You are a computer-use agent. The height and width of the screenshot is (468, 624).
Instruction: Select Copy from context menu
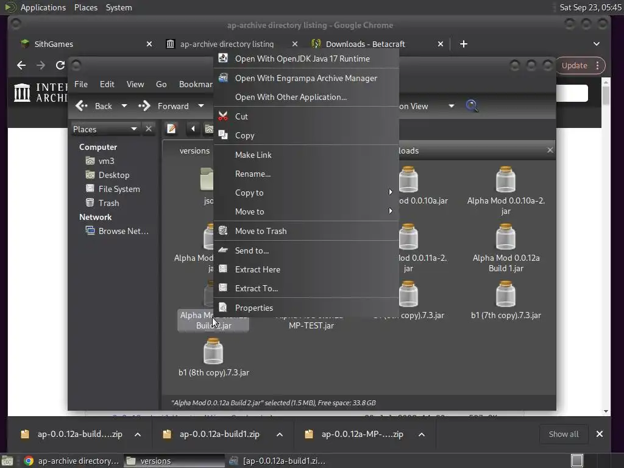(306, 135)
